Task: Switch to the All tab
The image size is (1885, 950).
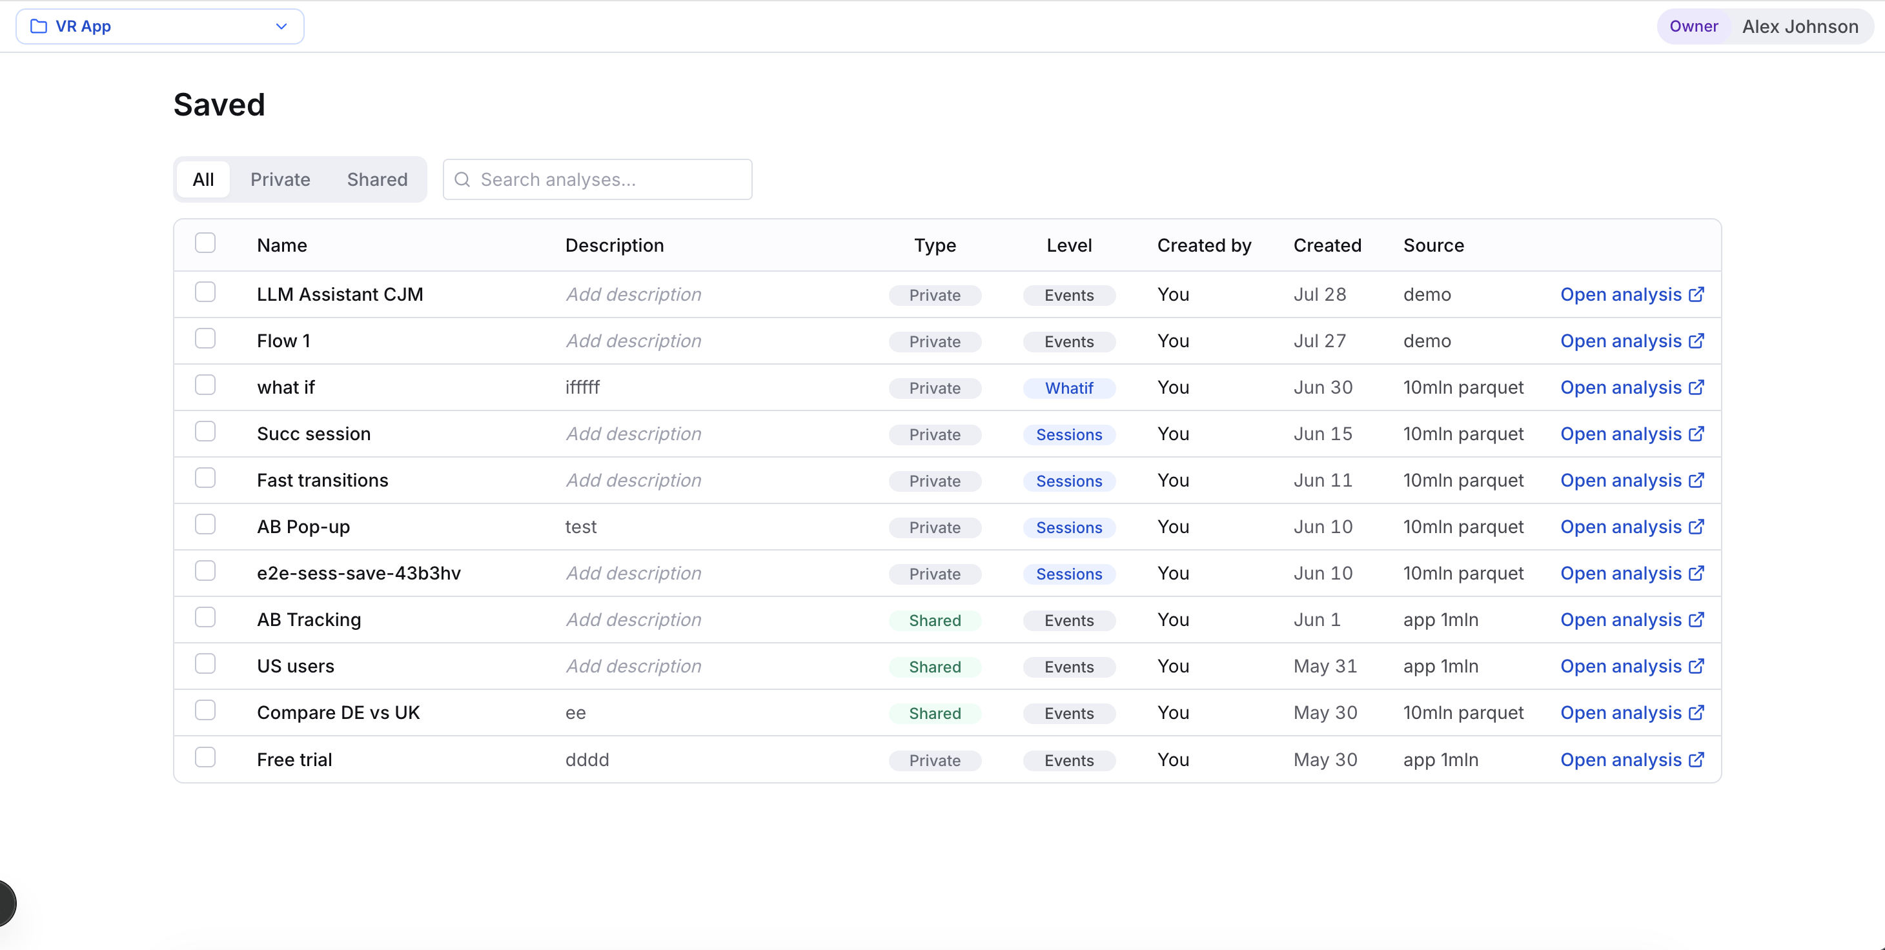Action: pyautogui.click(x=203, y=179)
